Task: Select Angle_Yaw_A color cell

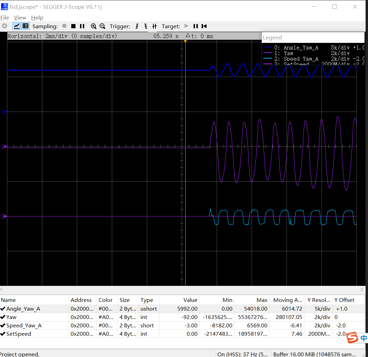Action: [x=107, y=309]
